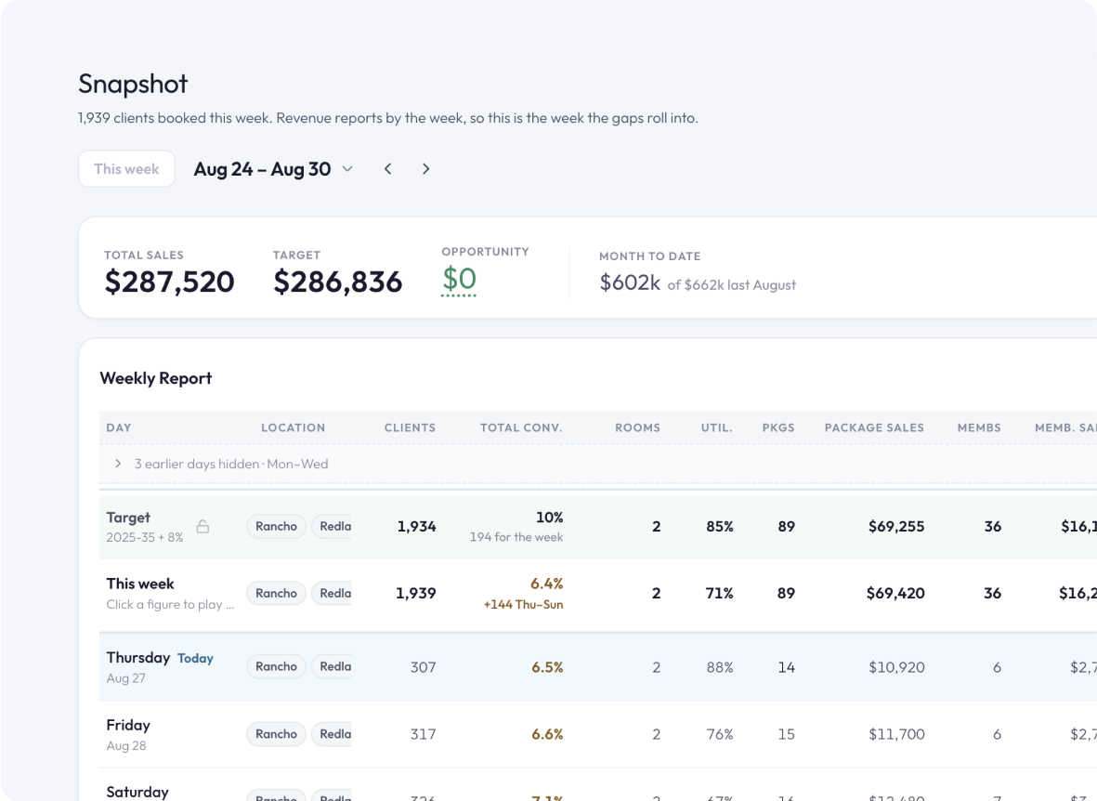
Task: Go to the previous week arrow
Action: point(387,169)
